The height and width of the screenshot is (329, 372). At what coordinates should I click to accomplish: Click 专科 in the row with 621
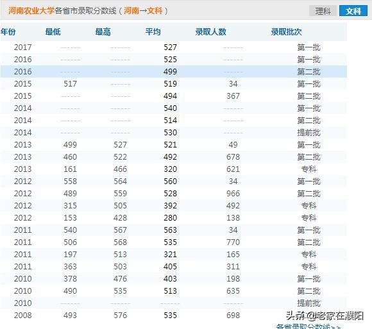[x=309, y=169]
